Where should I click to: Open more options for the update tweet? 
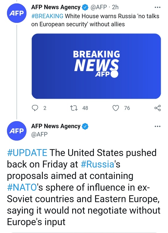[158, 126]
